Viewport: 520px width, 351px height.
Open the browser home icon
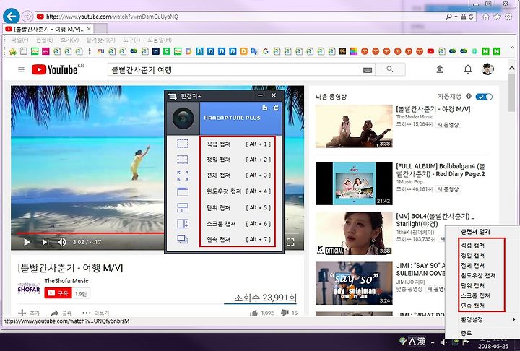point(486,17)
